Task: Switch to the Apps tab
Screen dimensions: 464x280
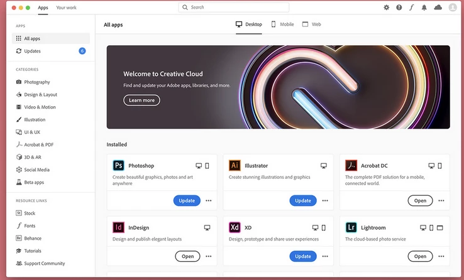Action: pyautogui.click(x=43, y=8)
